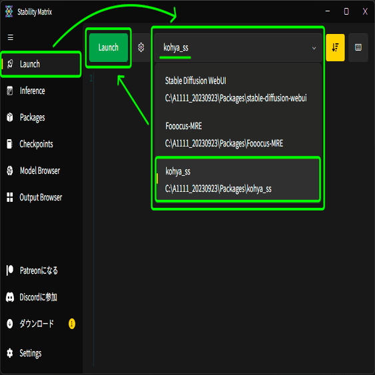Click the stable-diffusion-webui package path text

coord(236,98)
